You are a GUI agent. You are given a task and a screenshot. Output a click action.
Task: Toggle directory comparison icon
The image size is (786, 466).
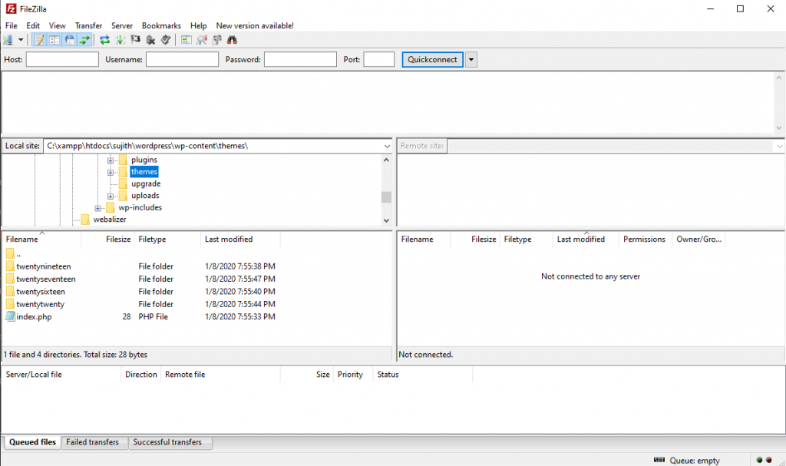pos(202,40)
